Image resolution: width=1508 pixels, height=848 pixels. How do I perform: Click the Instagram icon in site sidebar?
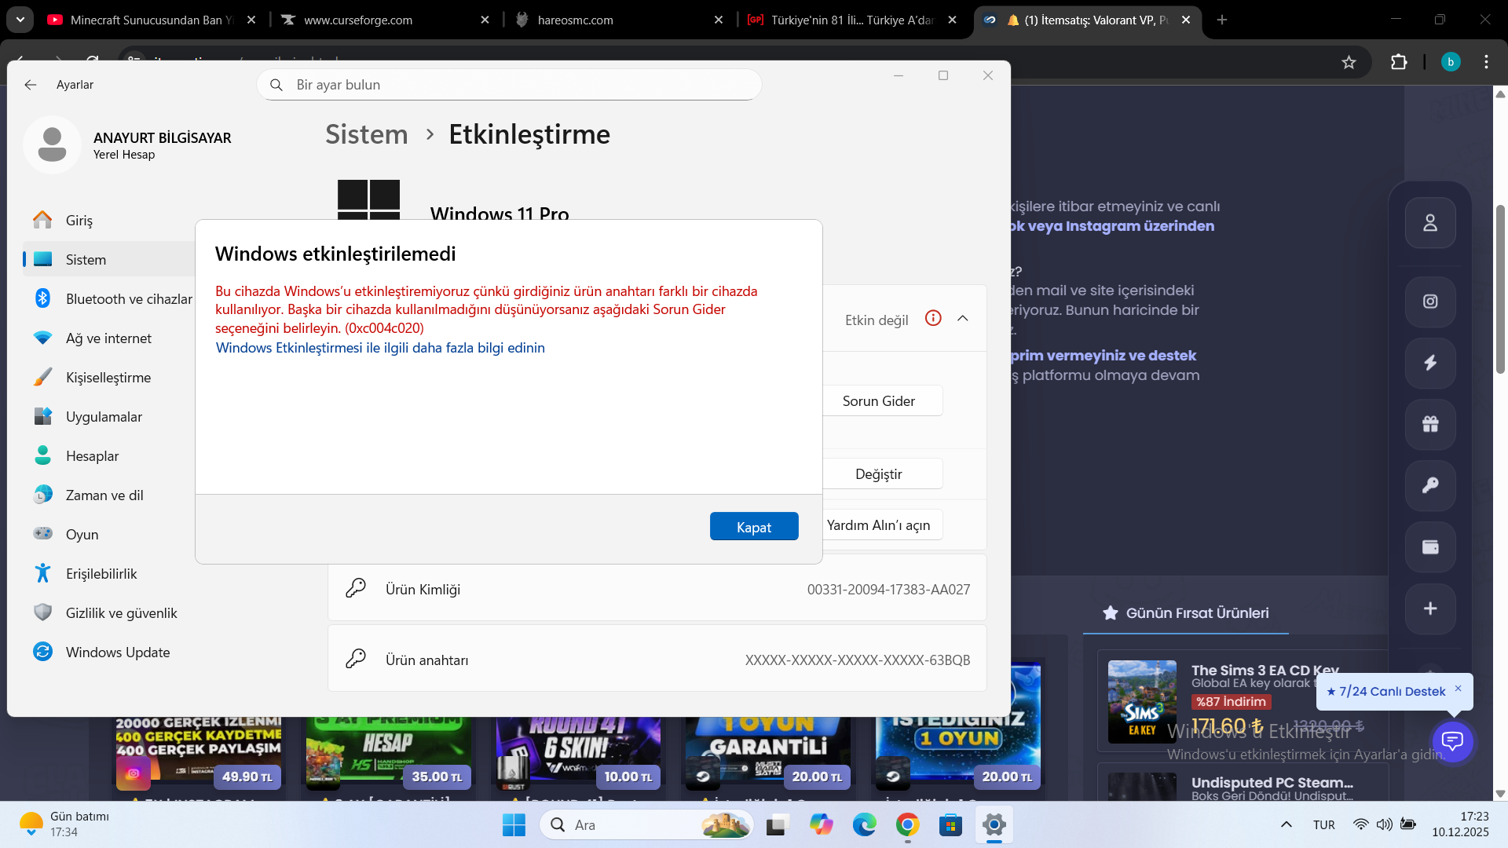pyautogui.click(x=1430, y=302)
